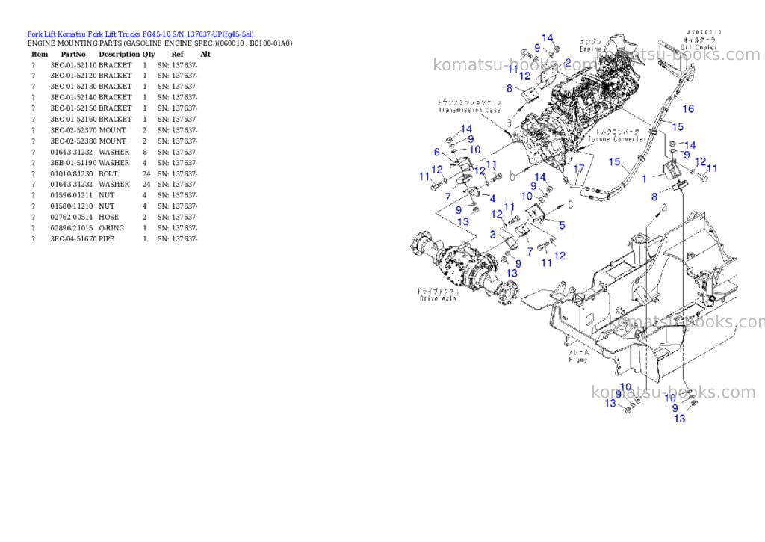Select part number 3EC-01-52140
The image size is (765, 542).
(73, 98)
